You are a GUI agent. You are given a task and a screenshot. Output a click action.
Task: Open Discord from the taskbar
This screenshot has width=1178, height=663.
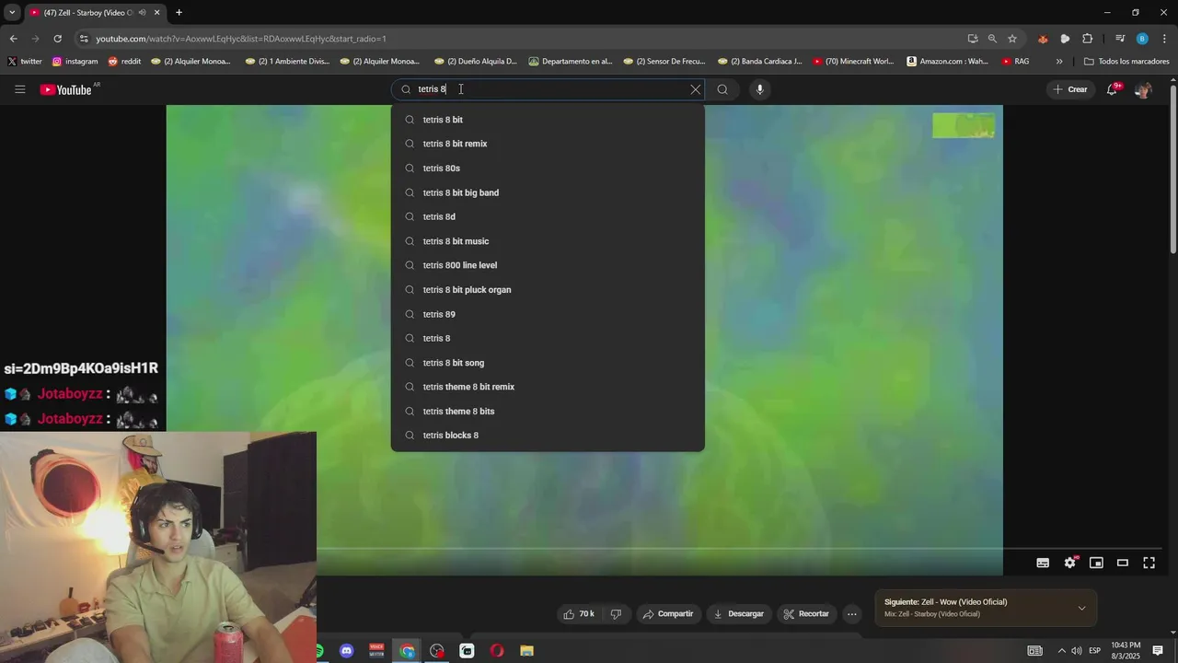pos(346,651)
